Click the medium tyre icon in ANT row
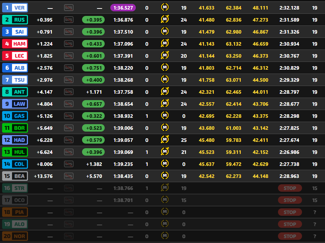 click(165, 92)
